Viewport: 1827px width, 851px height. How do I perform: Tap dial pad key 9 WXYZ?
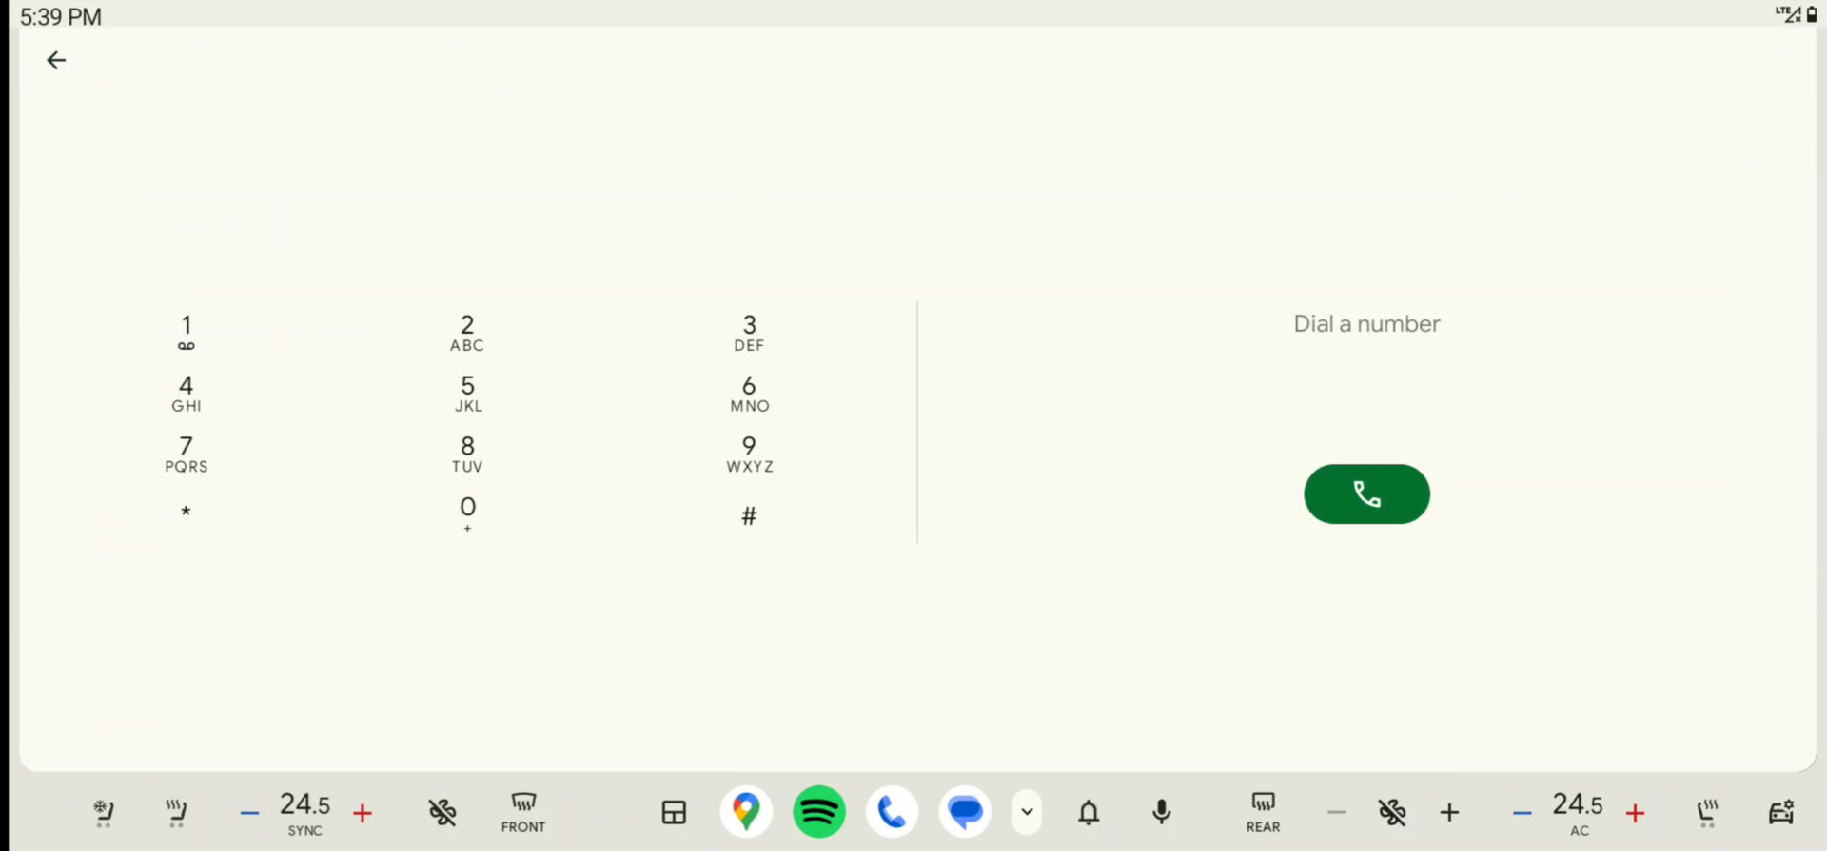pyautogui.click(x=749, y=455)
